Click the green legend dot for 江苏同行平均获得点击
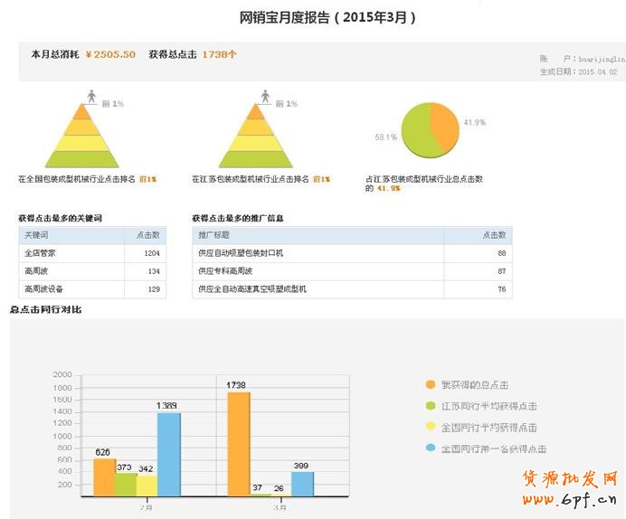Screen dimensions: 626x519 [x=432, y=406]
